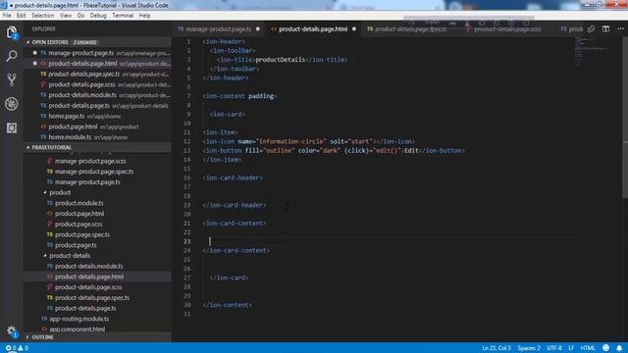The image size is (628, 353).
Task: Open the View menu
Action: [66, 16]
